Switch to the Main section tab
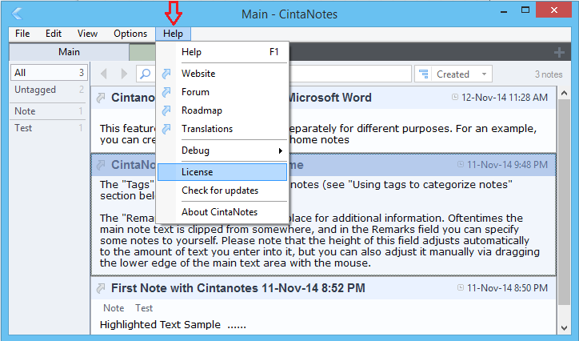579x341 pixels. tap(69, 52)
